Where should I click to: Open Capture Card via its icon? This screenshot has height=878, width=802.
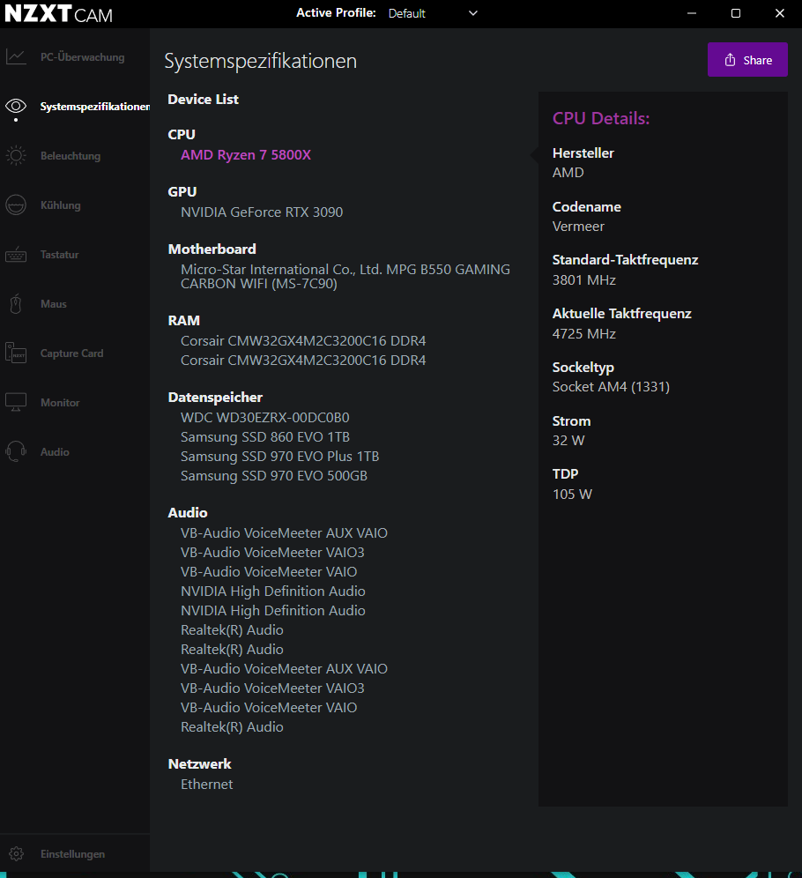[x=16, y=353]
